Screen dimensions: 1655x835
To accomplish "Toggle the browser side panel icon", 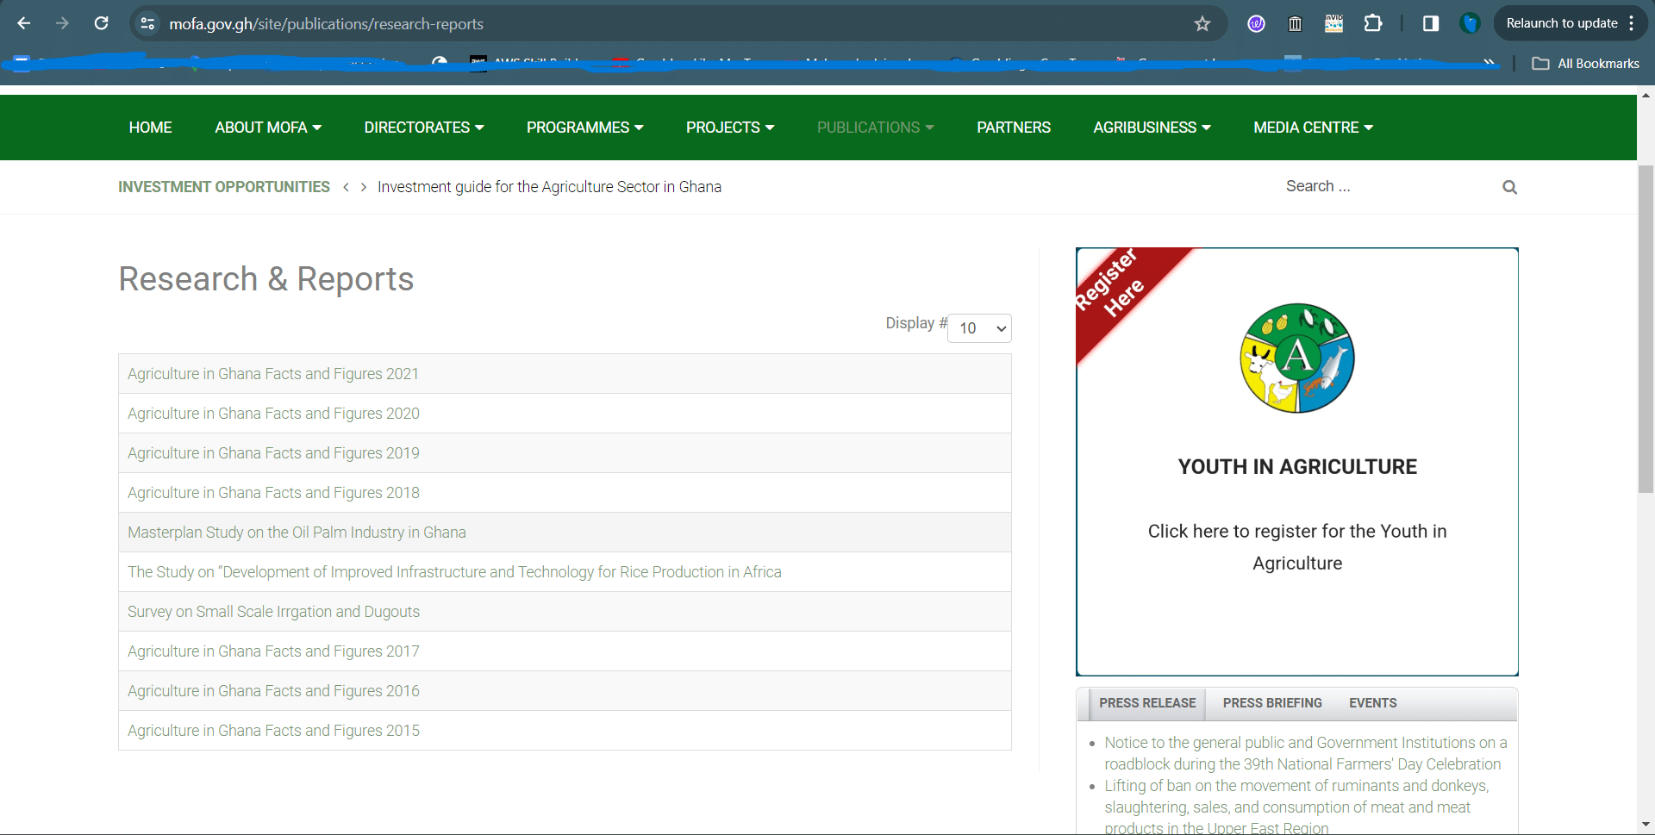I will (x=1431, y=23).
